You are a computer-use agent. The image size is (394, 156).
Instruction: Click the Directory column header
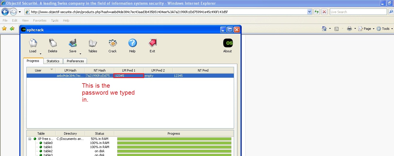[70, 133]
